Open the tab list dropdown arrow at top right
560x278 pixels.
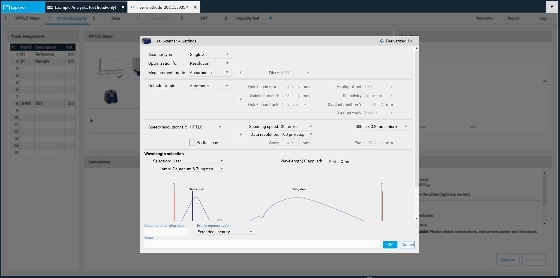552,7
